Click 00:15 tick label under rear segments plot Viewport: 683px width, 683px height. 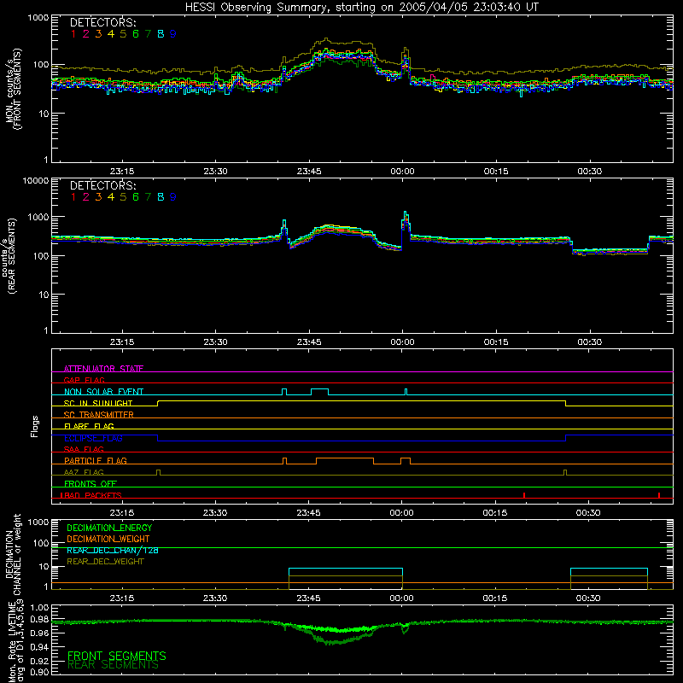[496, 342]
